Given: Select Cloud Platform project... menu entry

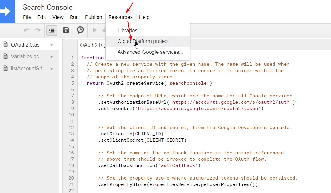Looking at the screenshot, I should (x=148, y=41).
